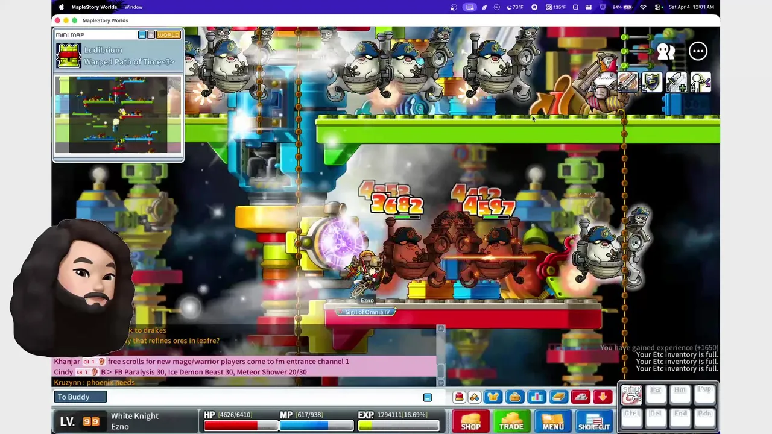Viewport: 772px width, 434px height.
Task: Click the Ludibrium castle map icon
Action: (x=68, y=55)
